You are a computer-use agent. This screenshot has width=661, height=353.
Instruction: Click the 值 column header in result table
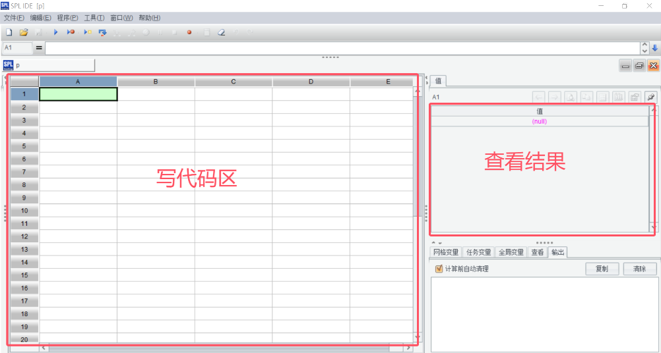[x=540, y=111]
